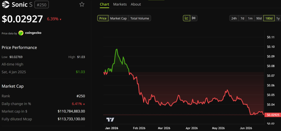Viewport: 281px width, 131px height.
Task: Click the Sonic logo icon
Action: [x=6, y=4]
